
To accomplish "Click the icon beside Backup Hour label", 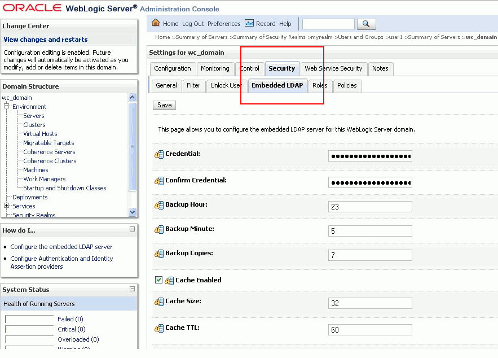I will [x=159, y=206].
